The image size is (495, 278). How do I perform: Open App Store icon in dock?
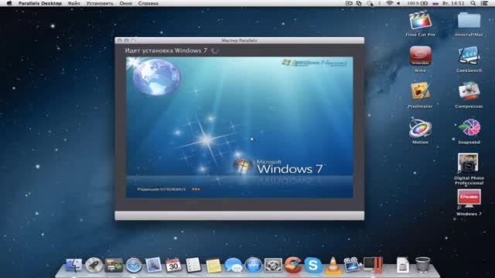coord(253,265)
